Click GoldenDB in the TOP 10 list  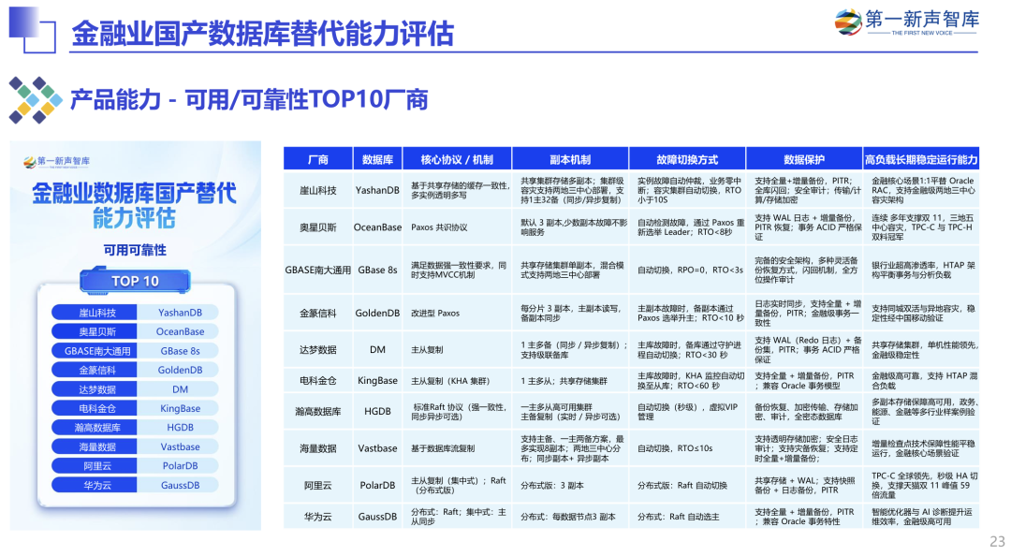(180, 370)
